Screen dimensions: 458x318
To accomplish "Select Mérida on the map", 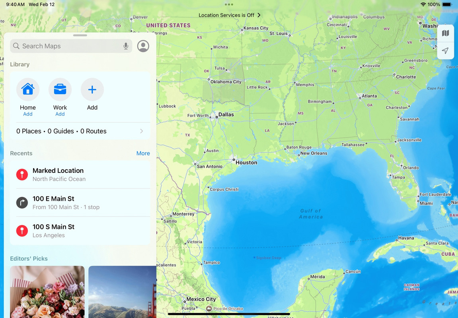I will tap(317, 277).
